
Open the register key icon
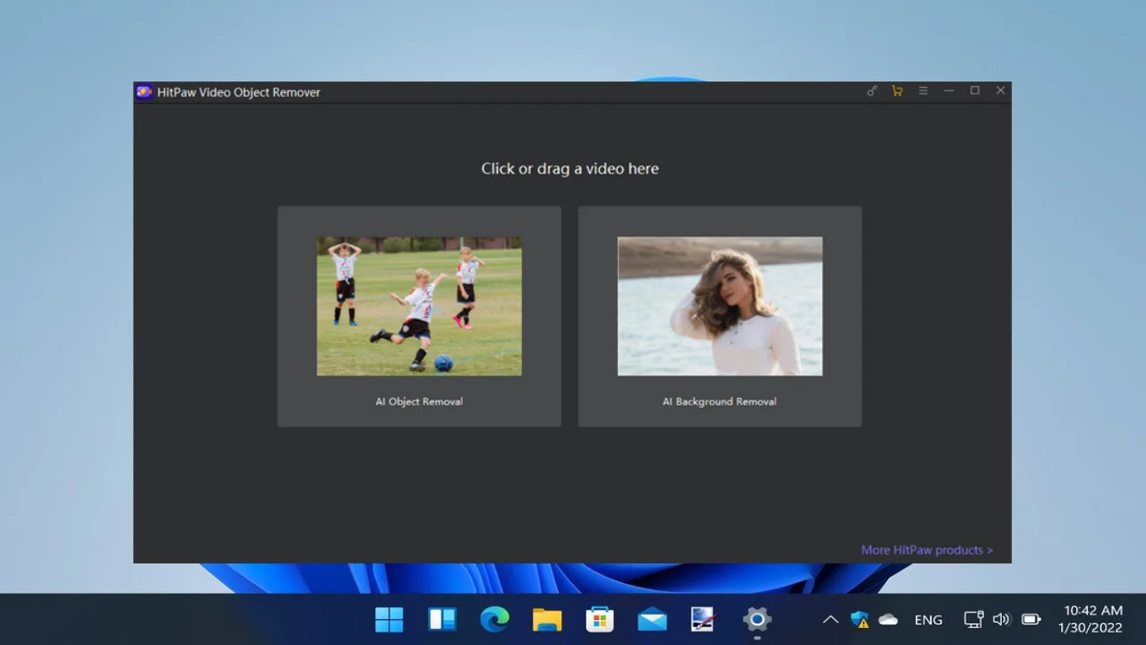click(871, 90)
